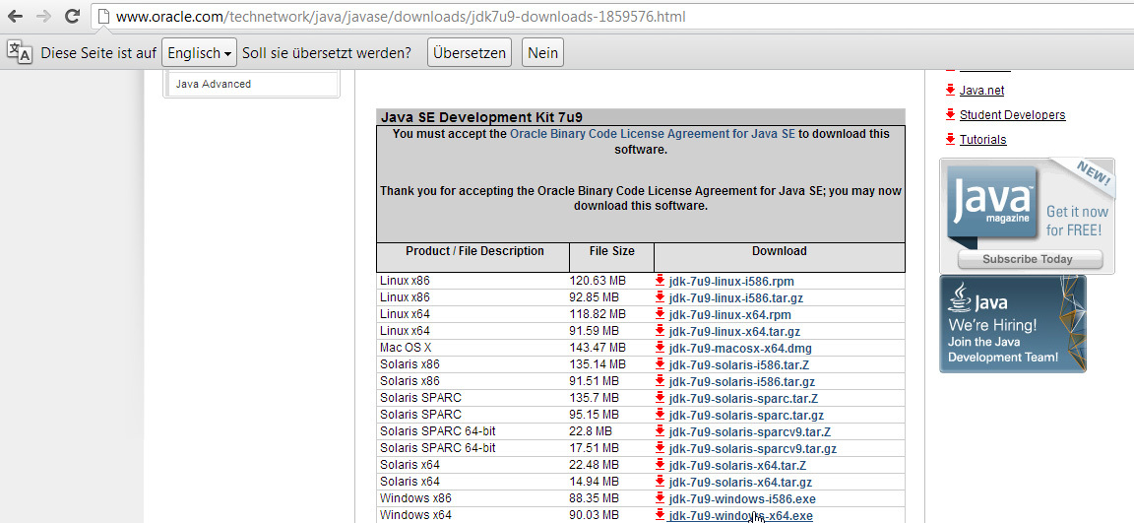
Task: Download jdk-7u9-solaris-x64.tar.gz file
Action: [740, 483]
